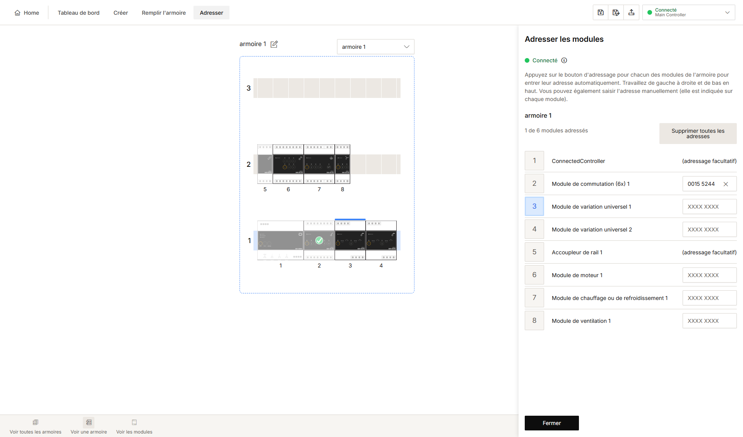Click the Fermer button
The height and width of the screenshot is (437, 743).
(x=552, y=423)
